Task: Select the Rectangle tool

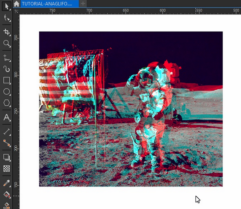Action: [6, 80]
